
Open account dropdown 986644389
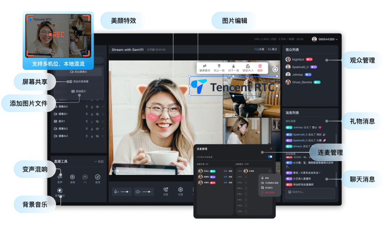click(x=325, y=39)
